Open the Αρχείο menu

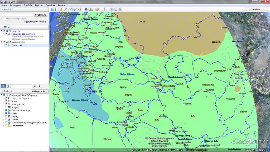(4, 5)
